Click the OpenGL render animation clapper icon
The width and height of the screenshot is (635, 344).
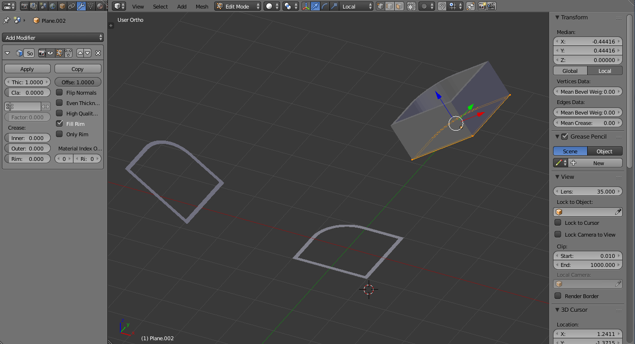tap(491, 6)
